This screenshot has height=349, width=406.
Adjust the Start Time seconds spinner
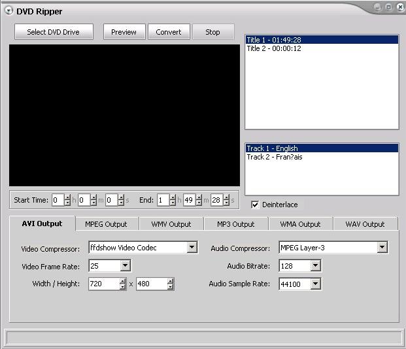(121, 200)
